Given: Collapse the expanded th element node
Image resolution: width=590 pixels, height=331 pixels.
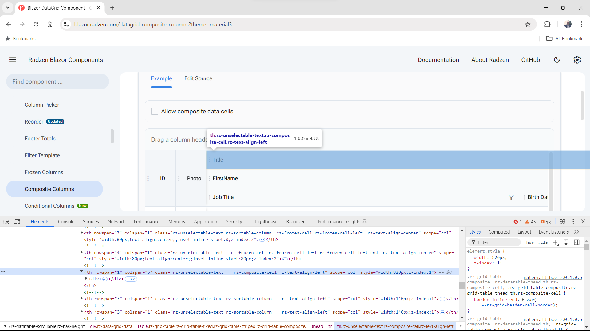Looking at the screenshot, I should coord(81,272).
